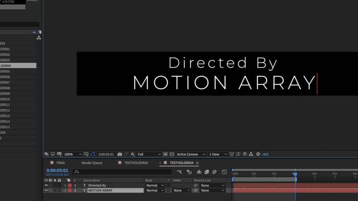Open the Render Queue tab
The image size is (358, 201).
pyautogui.click(x=92, y=163)
